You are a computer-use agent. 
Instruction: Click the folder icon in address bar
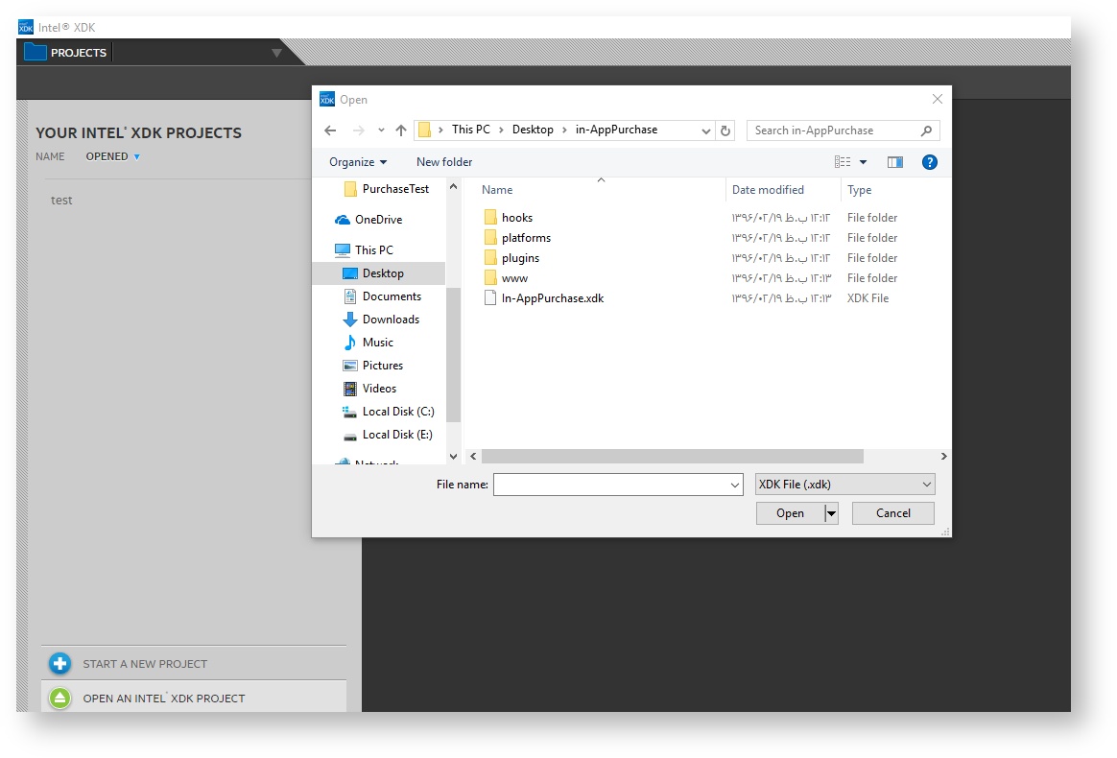[x=424, y=130]
